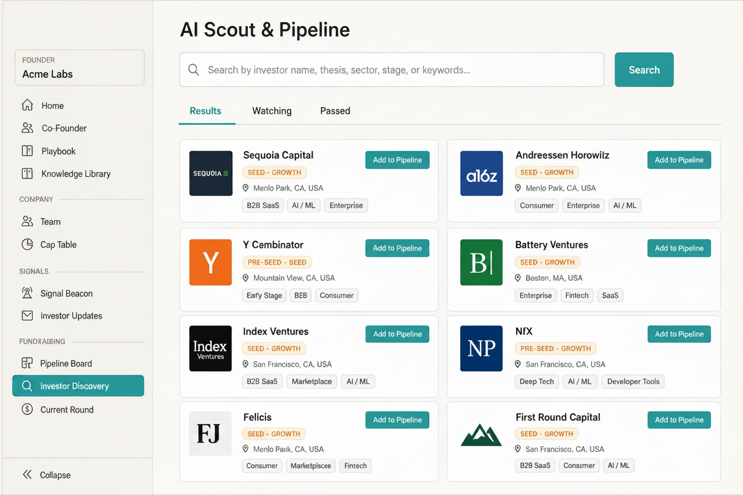Open Cap Table in the sidebar

58,245
